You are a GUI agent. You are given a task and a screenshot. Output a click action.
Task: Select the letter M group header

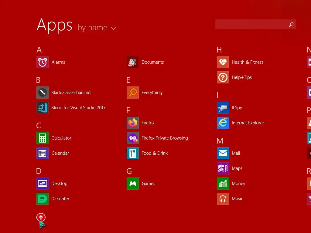220,141
